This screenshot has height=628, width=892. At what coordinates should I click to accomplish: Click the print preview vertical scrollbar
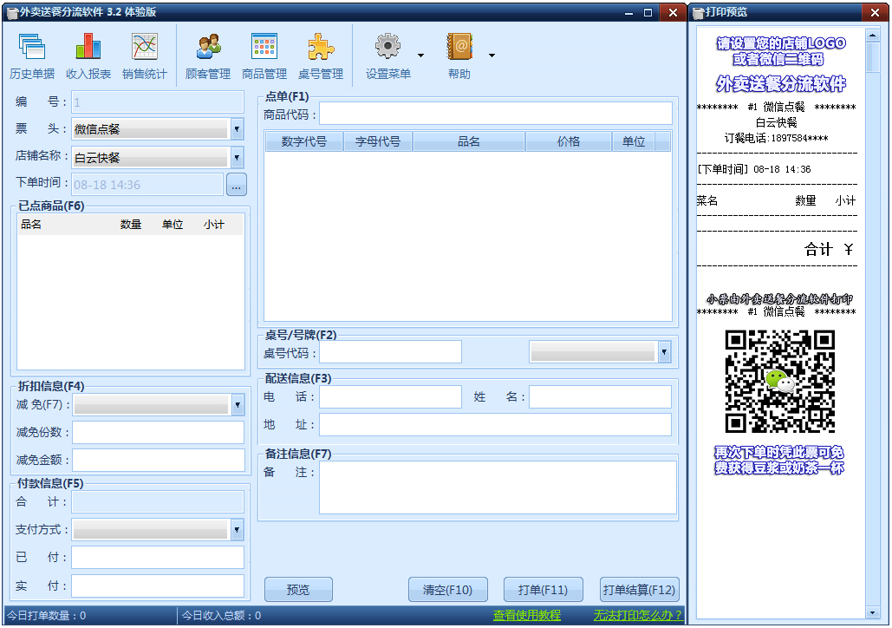tap(872, 330)
